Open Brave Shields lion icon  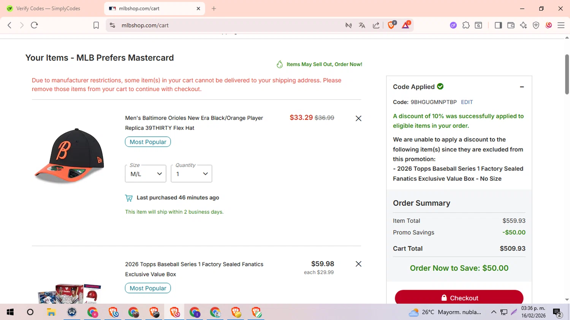(x=391, y=25)
